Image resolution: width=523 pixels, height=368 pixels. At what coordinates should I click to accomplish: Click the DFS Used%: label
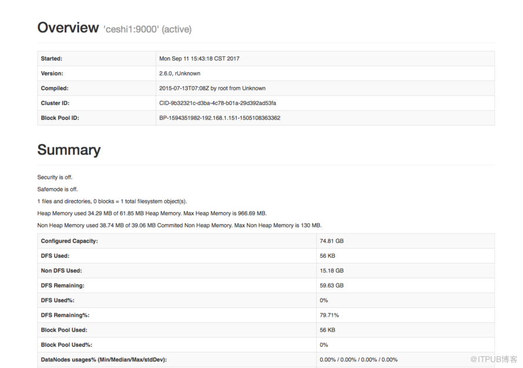point(58,301)
